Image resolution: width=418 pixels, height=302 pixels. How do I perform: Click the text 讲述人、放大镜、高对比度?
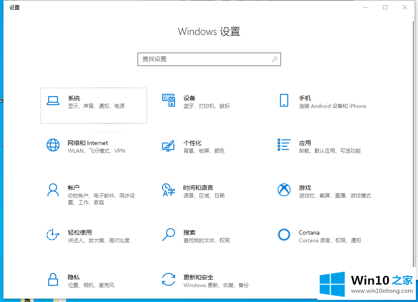[99, 240]
